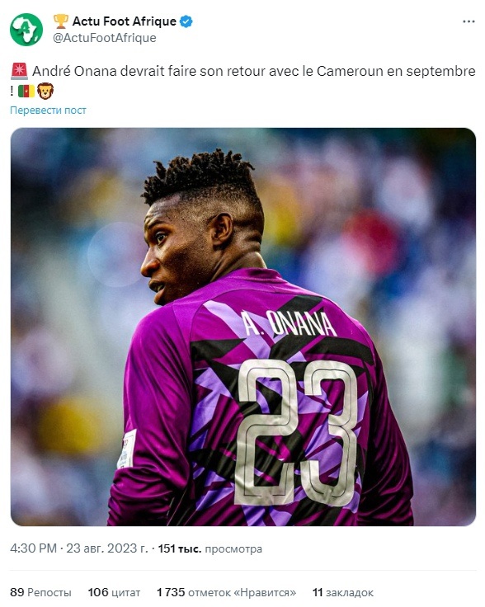Open the 89 Репосты list

click(40, 592)
